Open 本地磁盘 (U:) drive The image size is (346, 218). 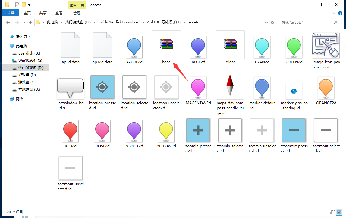(x=29, y=89)
